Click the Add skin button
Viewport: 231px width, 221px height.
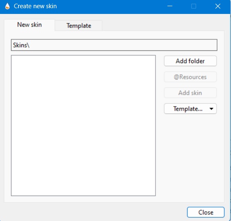coord(190,93)
